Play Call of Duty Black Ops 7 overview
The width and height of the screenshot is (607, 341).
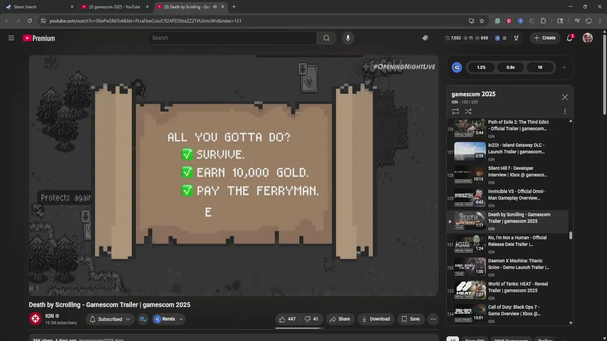(x=507, y=314)
